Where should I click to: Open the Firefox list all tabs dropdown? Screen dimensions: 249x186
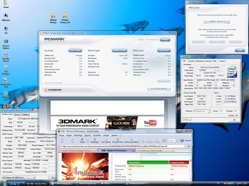tap(190, 151)
